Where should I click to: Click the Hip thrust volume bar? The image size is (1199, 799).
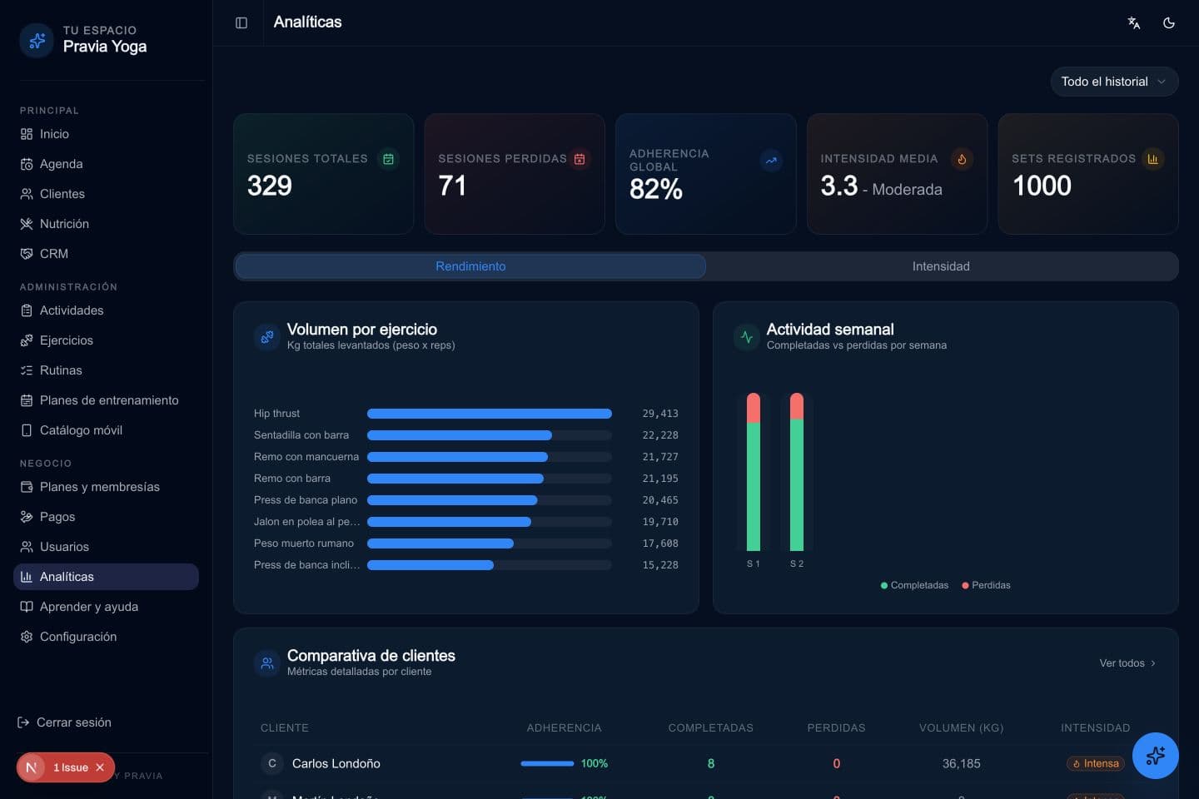click(x=490, y=414)
